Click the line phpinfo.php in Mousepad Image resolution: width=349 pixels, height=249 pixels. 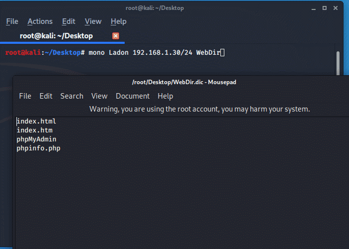coord(38,148)
